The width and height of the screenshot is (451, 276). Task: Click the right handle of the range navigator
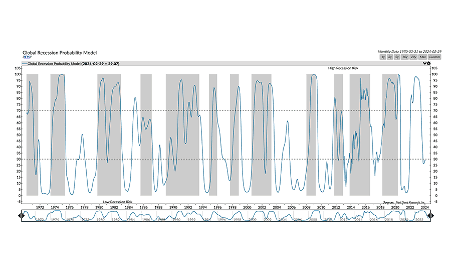pos(431,215)
